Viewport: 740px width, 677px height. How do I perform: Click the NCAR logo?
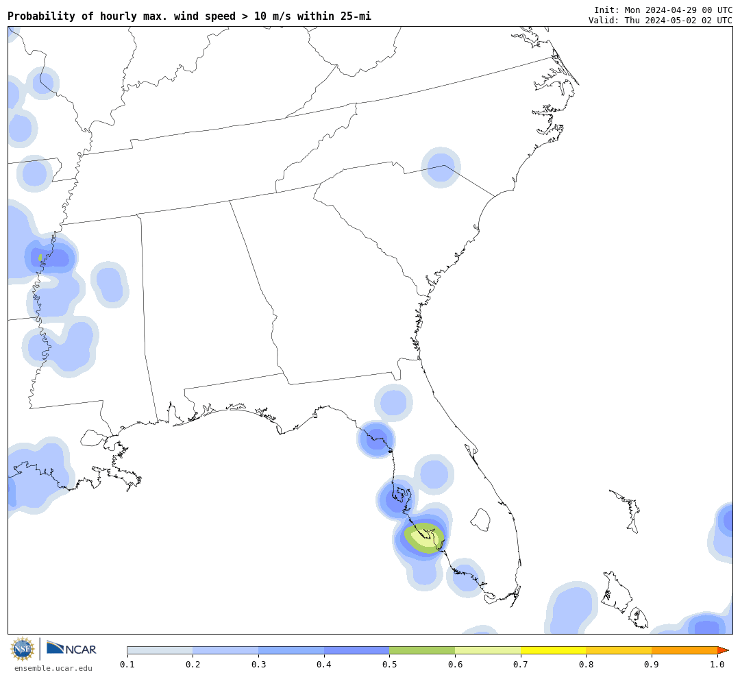click(x=72, y=648)
